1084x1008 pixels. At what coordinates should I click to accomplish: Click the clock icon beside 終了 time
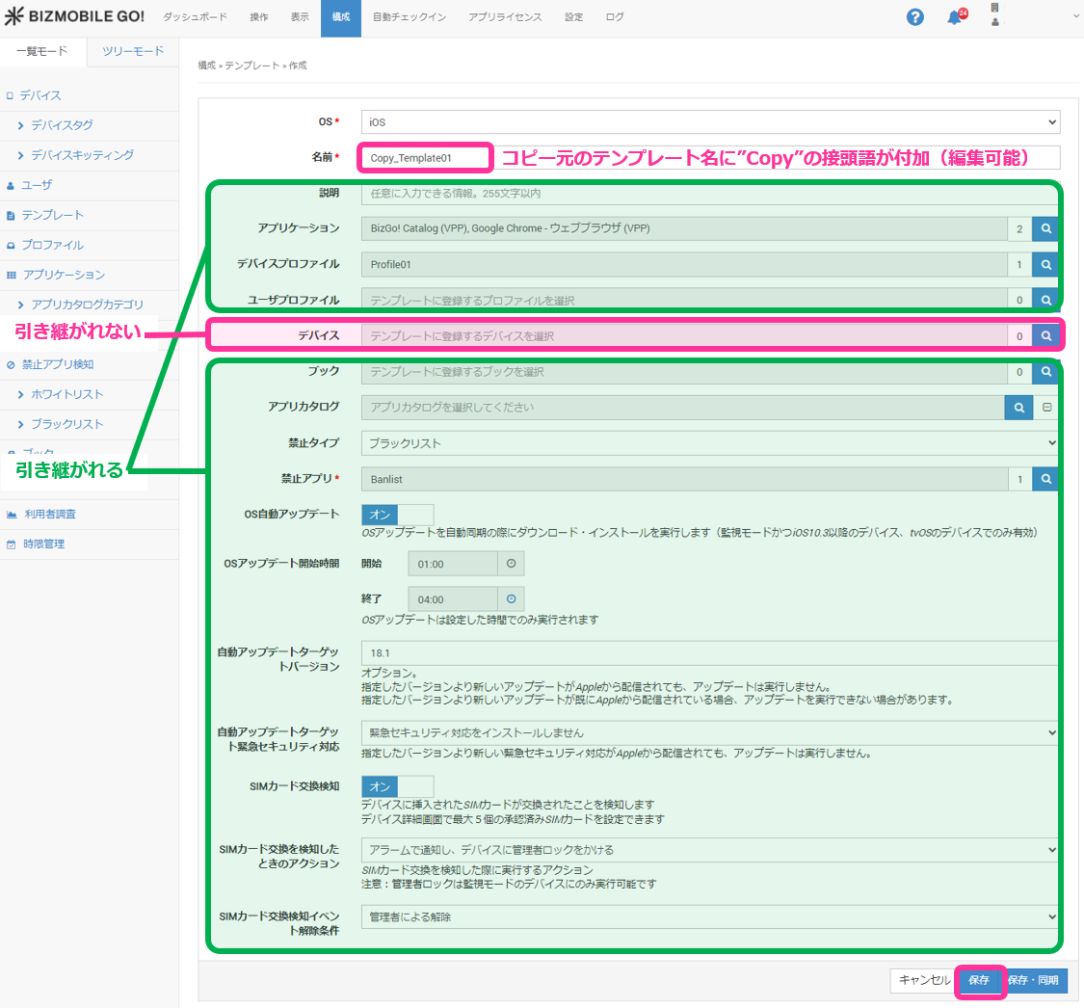click(511, 598)
